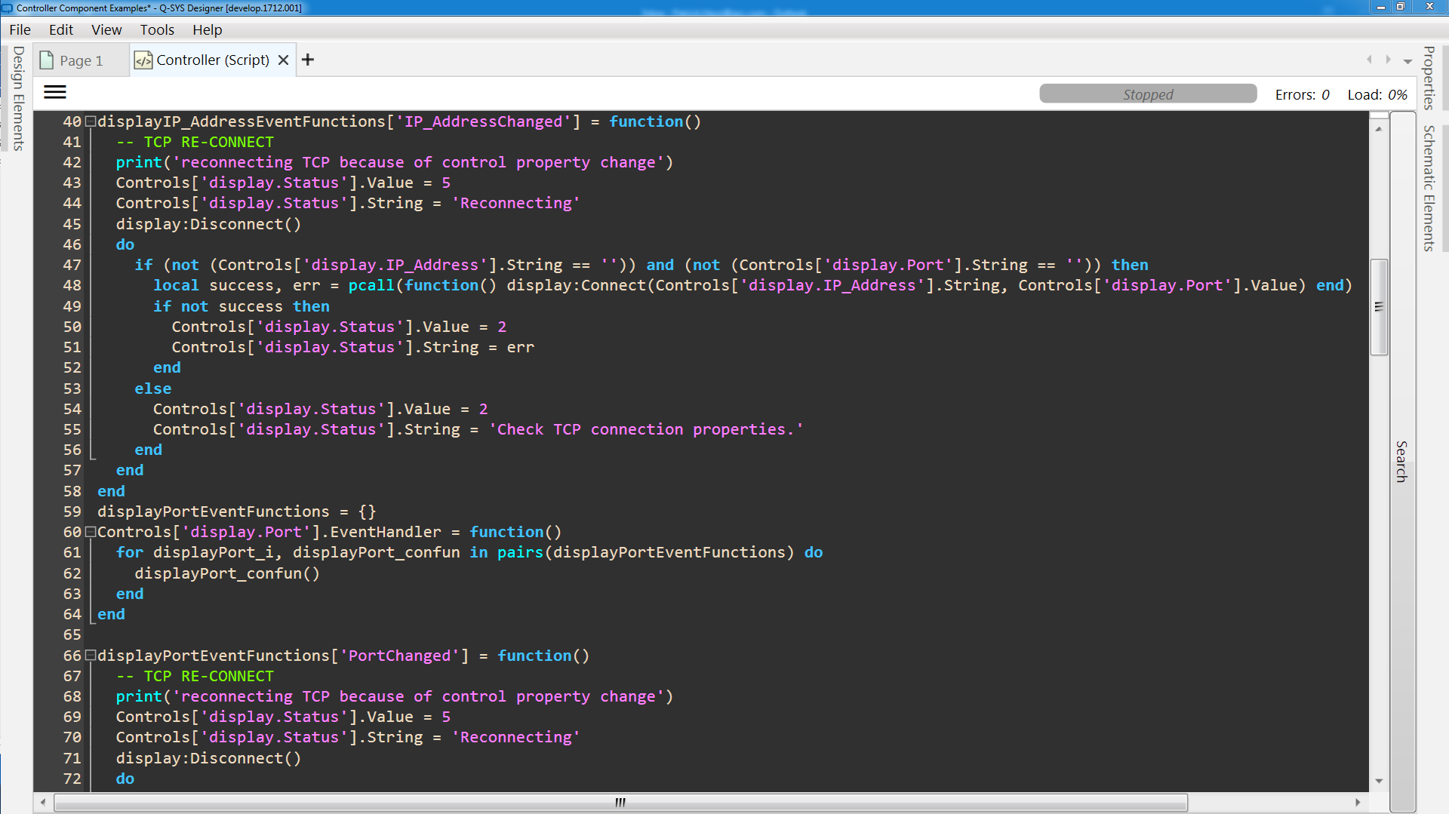Screen dimensions: 1449x814
Task: Open the Properties side panel
Action: point(1429,78)
